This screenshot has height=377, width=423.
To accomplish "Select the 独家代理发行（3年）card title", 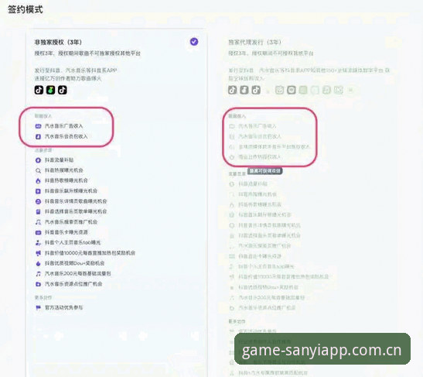I will [254, 42].
